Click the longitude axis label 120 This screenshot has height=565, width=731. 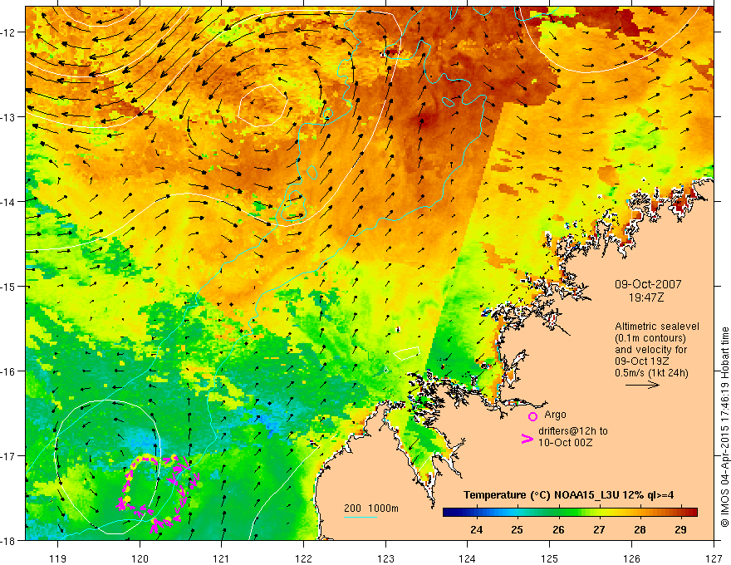tap(140, 558)
